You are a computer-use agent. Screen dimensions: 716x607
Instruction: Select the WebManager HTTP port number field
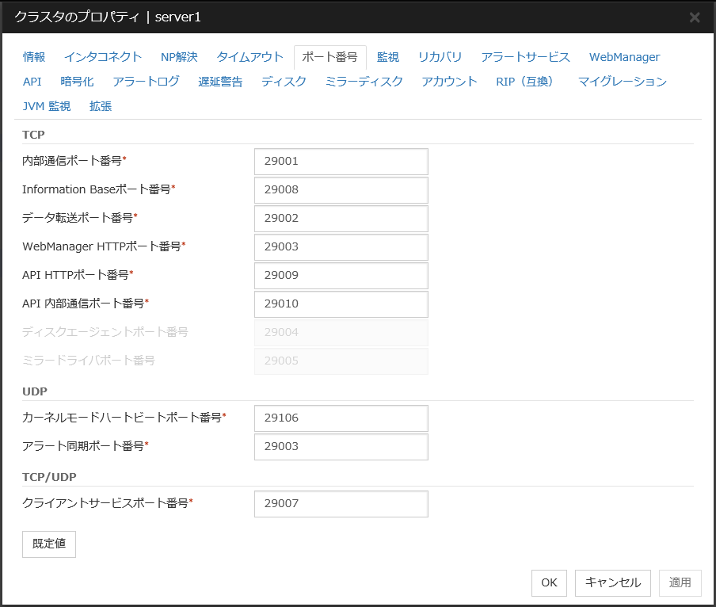(341, 246)
